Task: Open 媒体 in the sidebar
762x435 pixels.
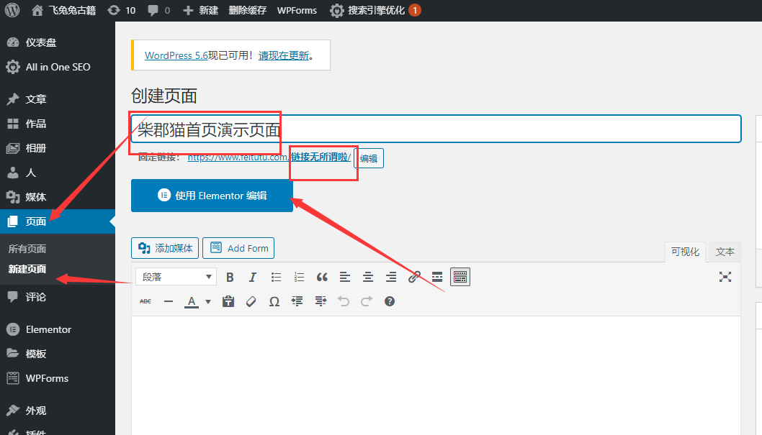Action: 58,197
